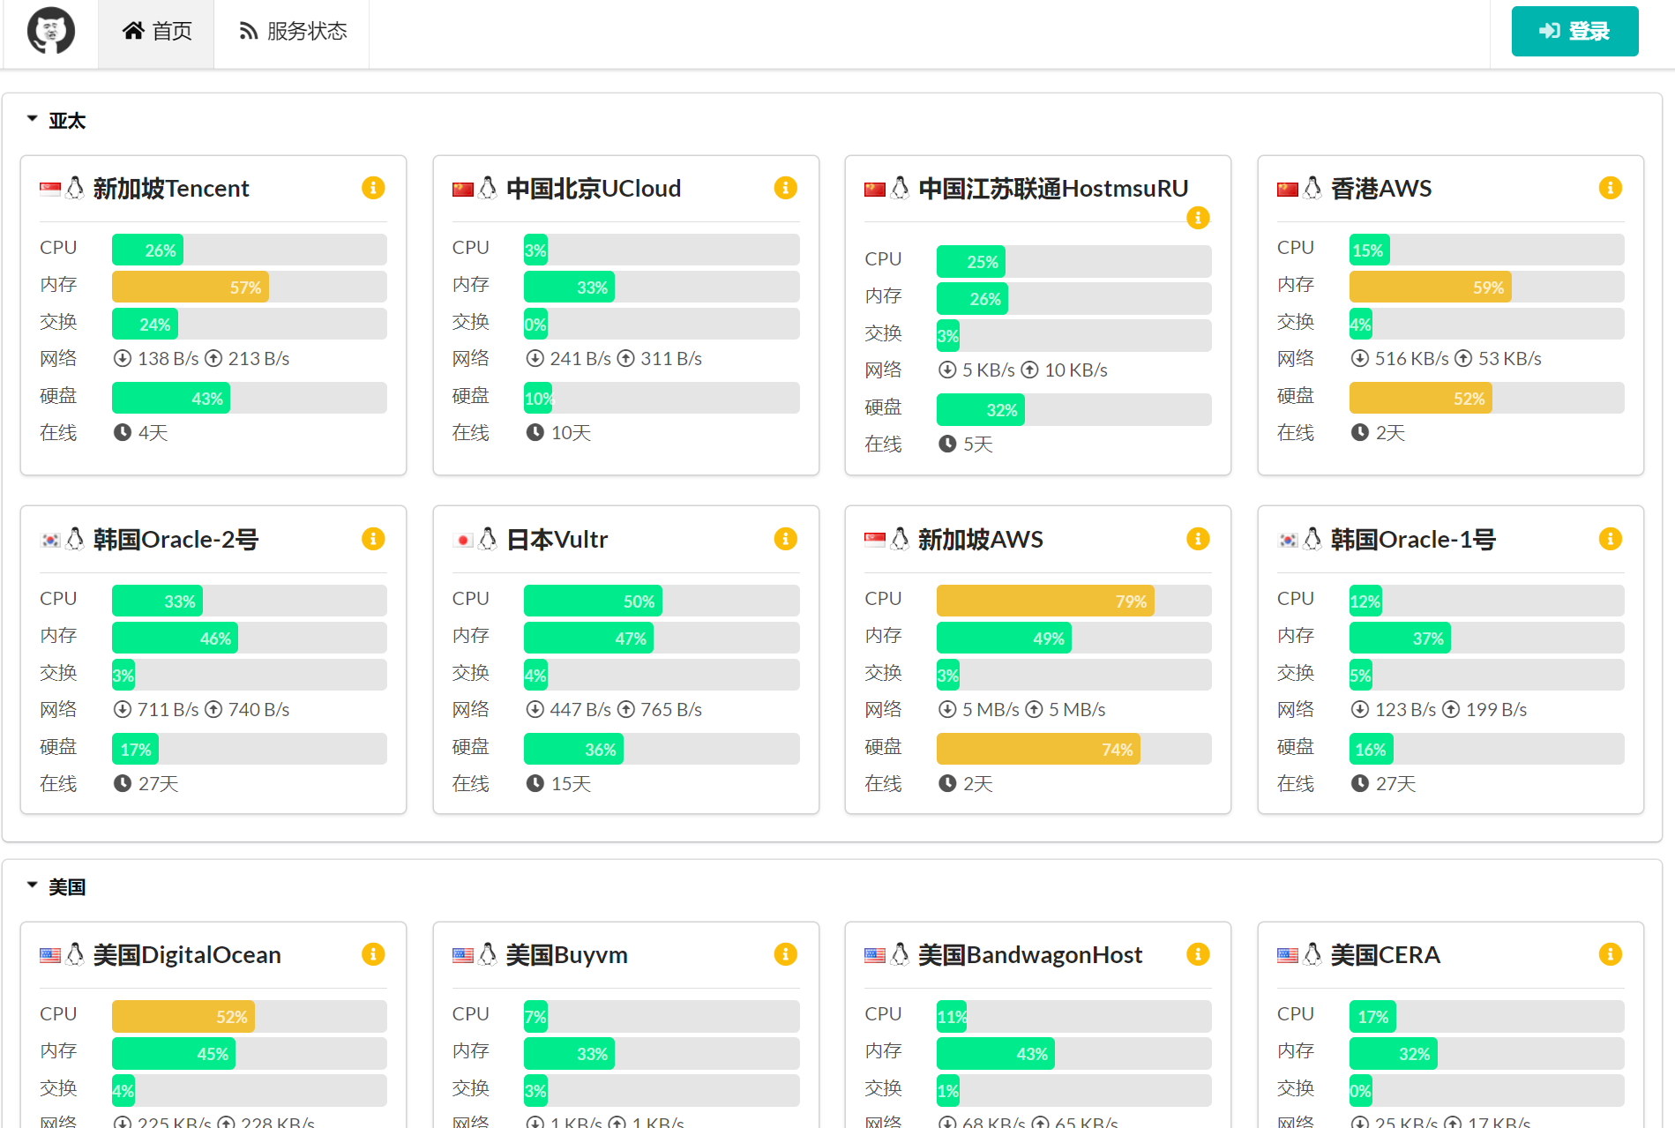Click the site logo avatar
This screenshot has height=1128, width=1675.
point(51,31)
